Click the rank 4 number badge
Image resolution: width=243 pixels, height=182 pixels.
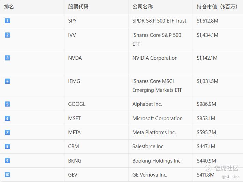point(7,81)
